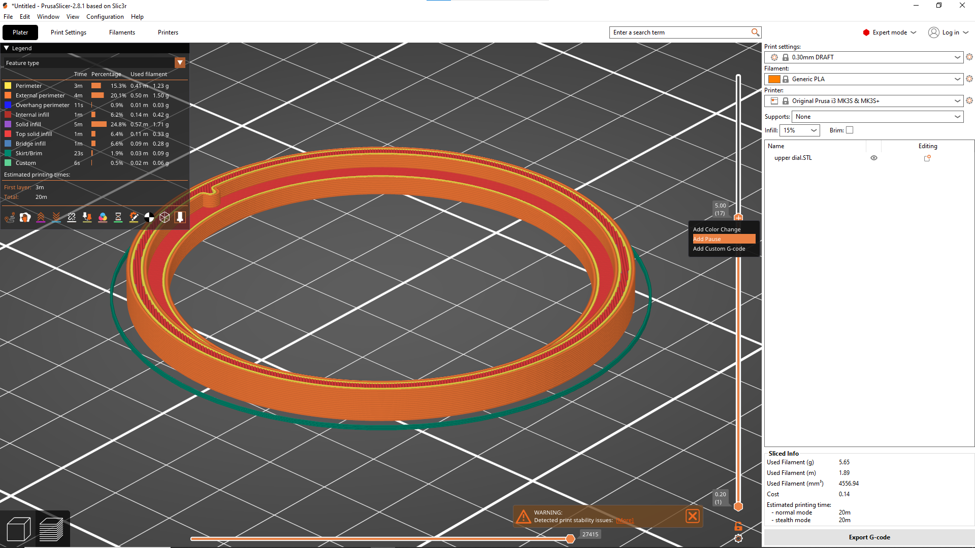Switch to Filaments tab
This screenshot has width=975, height=548.
pyautogui.click(x=122, y=32)
